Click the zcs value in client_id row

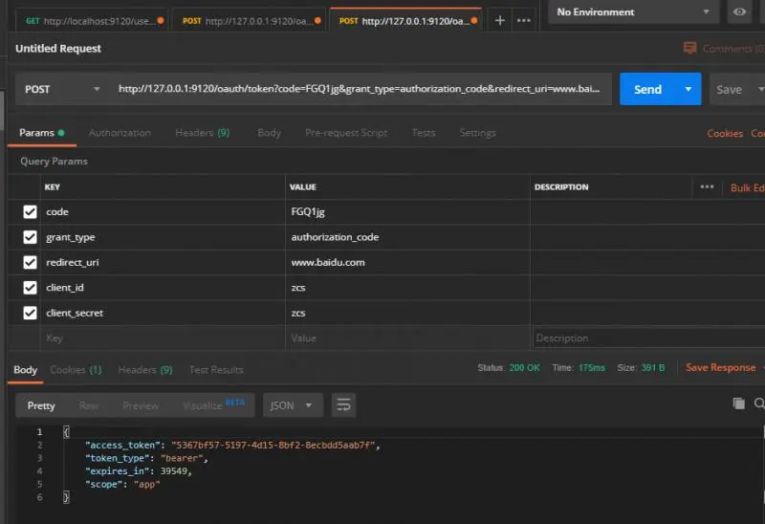coord(407,288)
